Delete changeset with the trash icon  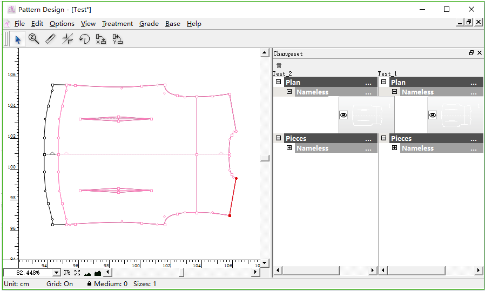click(279, 65)
